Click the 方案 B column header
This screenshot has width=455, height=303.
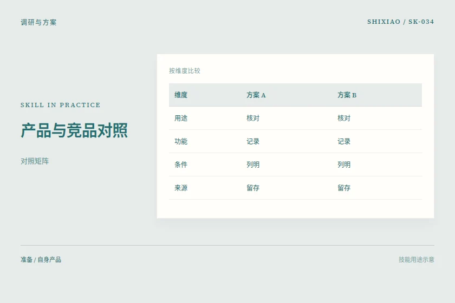tap(347, 95)
